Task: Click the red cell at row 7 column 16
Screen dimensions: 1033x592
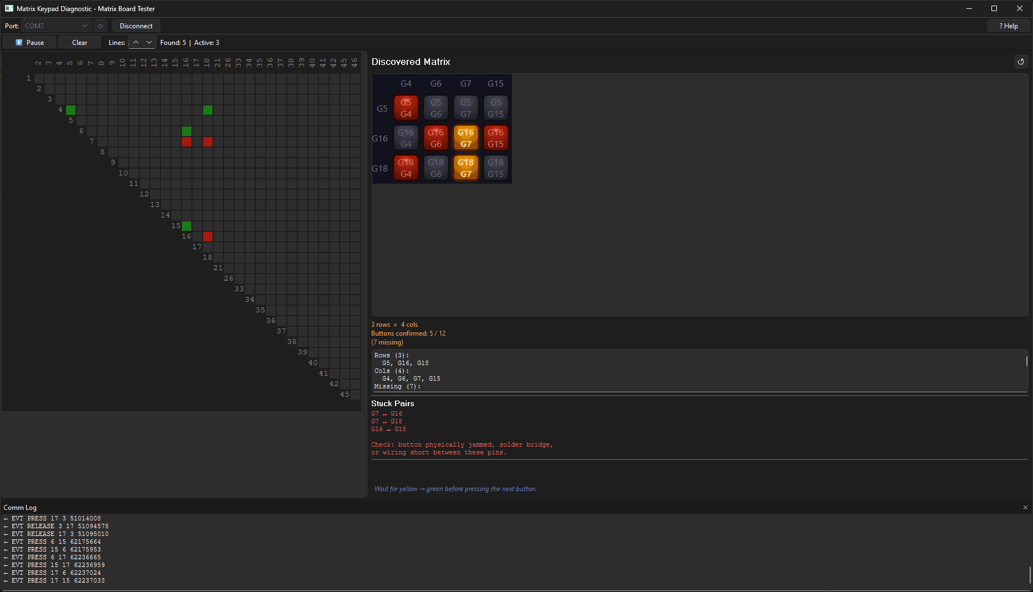Action: click(x=186, y=141)
